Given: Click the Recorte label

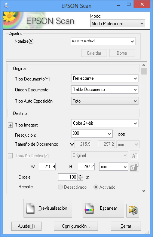Looking at the screenshot, I should tap(26, 187).
